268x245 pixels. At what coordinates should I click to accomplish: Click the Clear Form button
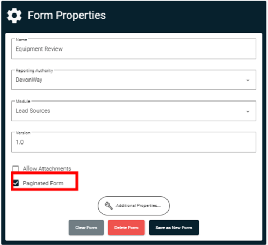click(86, 228)
